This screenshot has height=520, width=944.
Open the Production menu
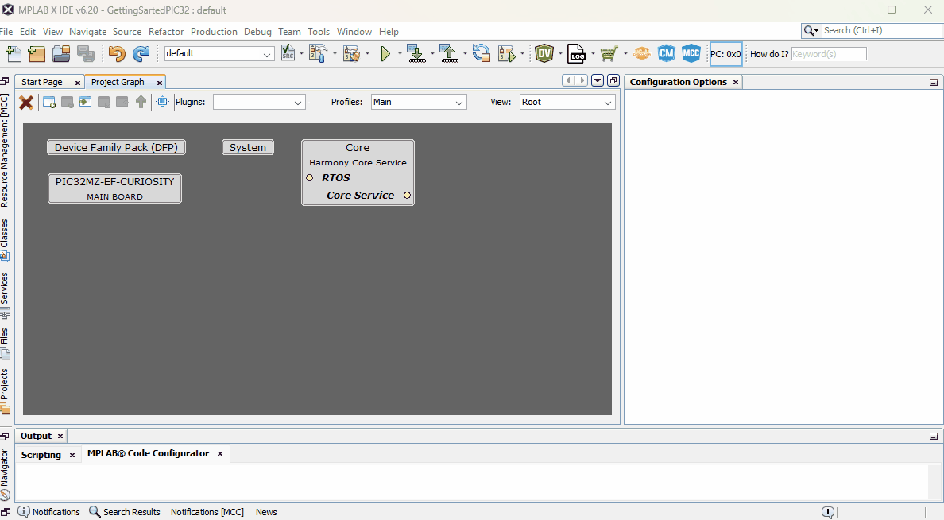click(x=214, y=31)
